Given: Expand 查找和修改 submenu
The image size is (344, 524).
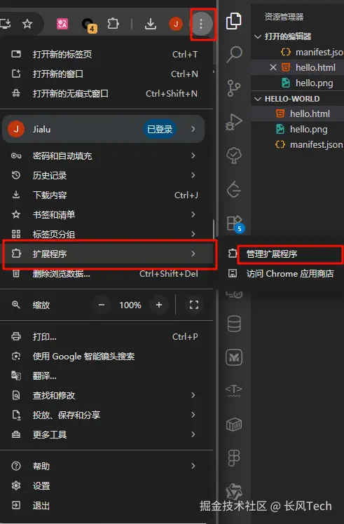Looking at the screenshot, I should 106,395.
